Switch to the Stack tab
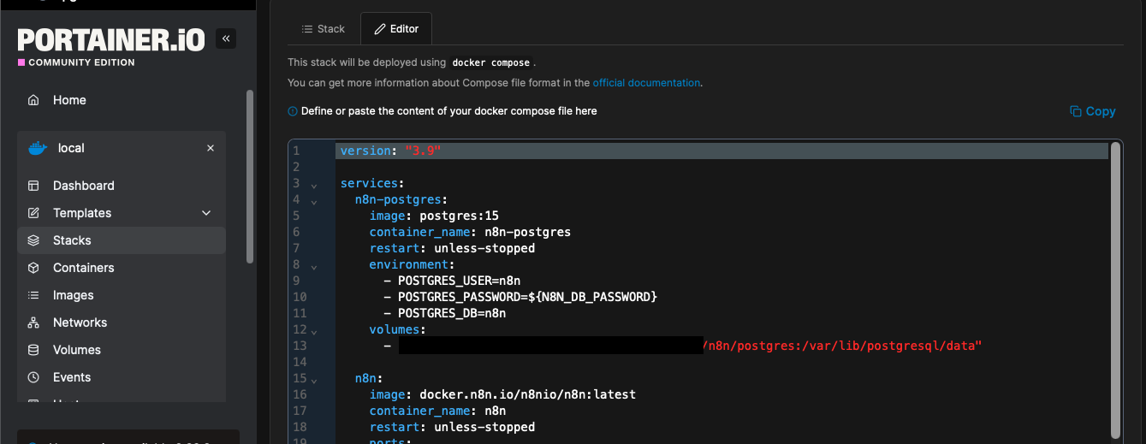Screen dimensions: 1146x444 click(x=324, y=29)
